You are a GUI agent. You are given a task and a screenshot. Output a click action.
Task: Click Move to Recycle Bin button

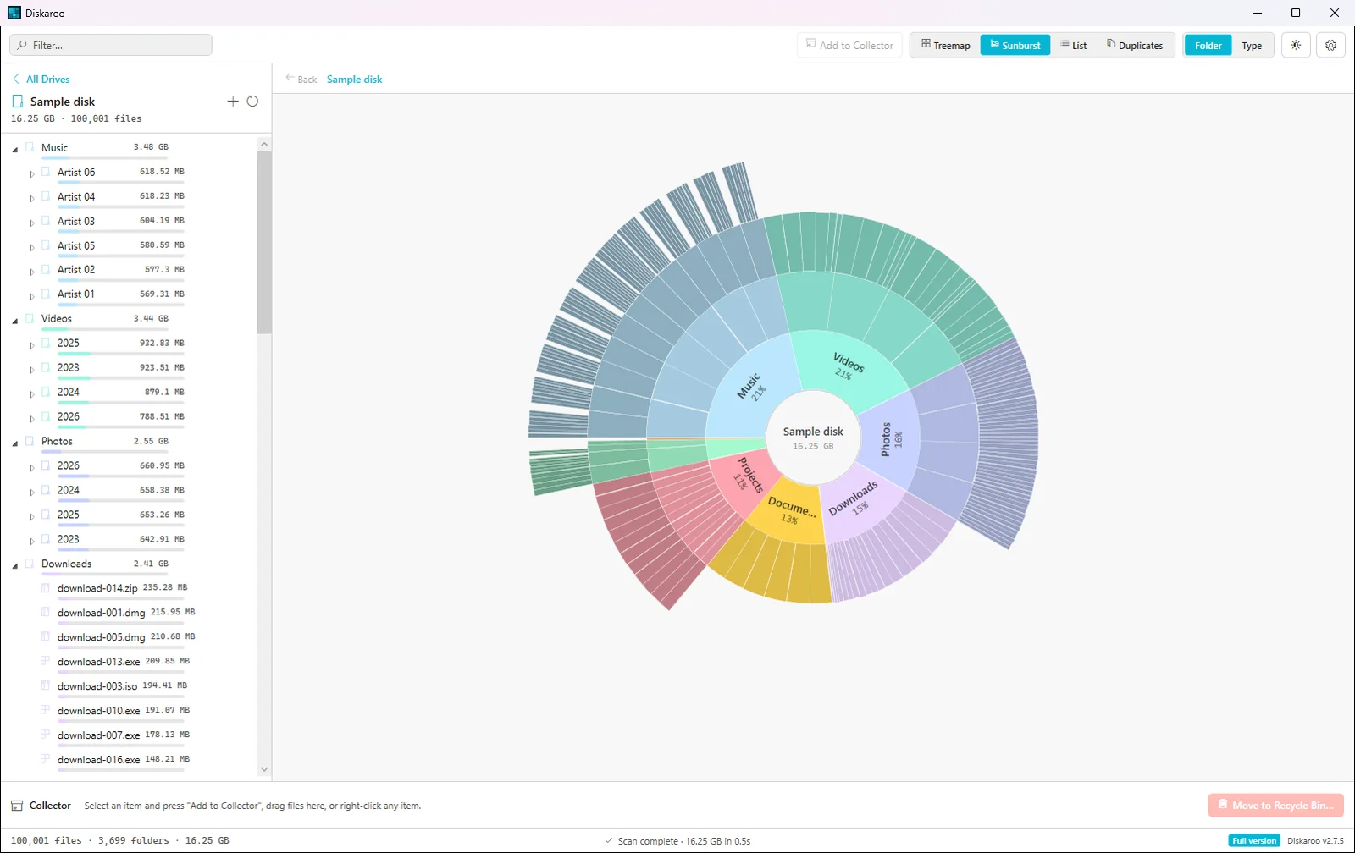pos(1275,805)
